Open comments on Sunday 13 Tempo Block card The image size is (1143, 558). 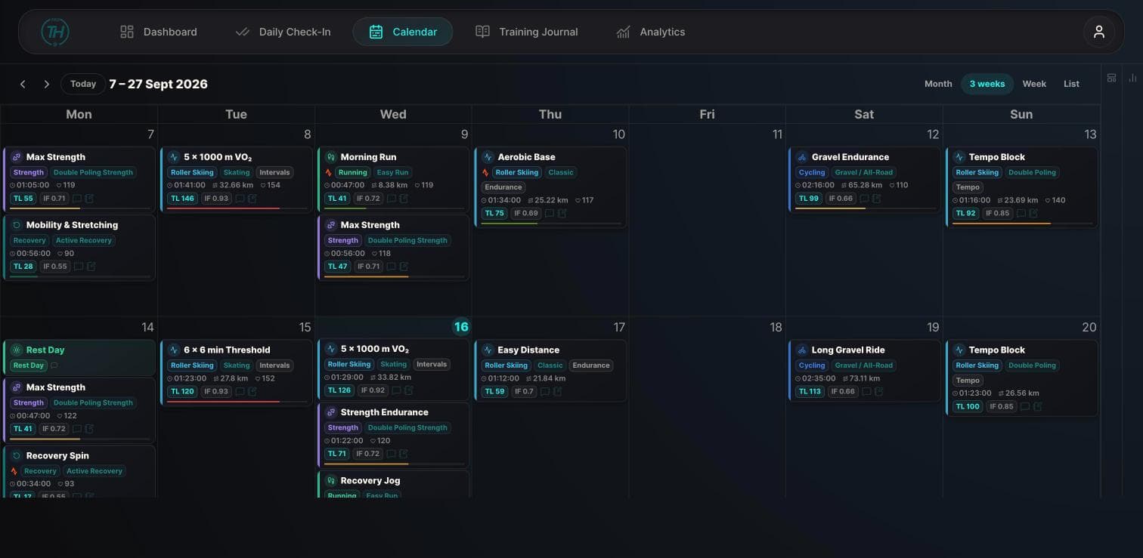click(1021, 214)
